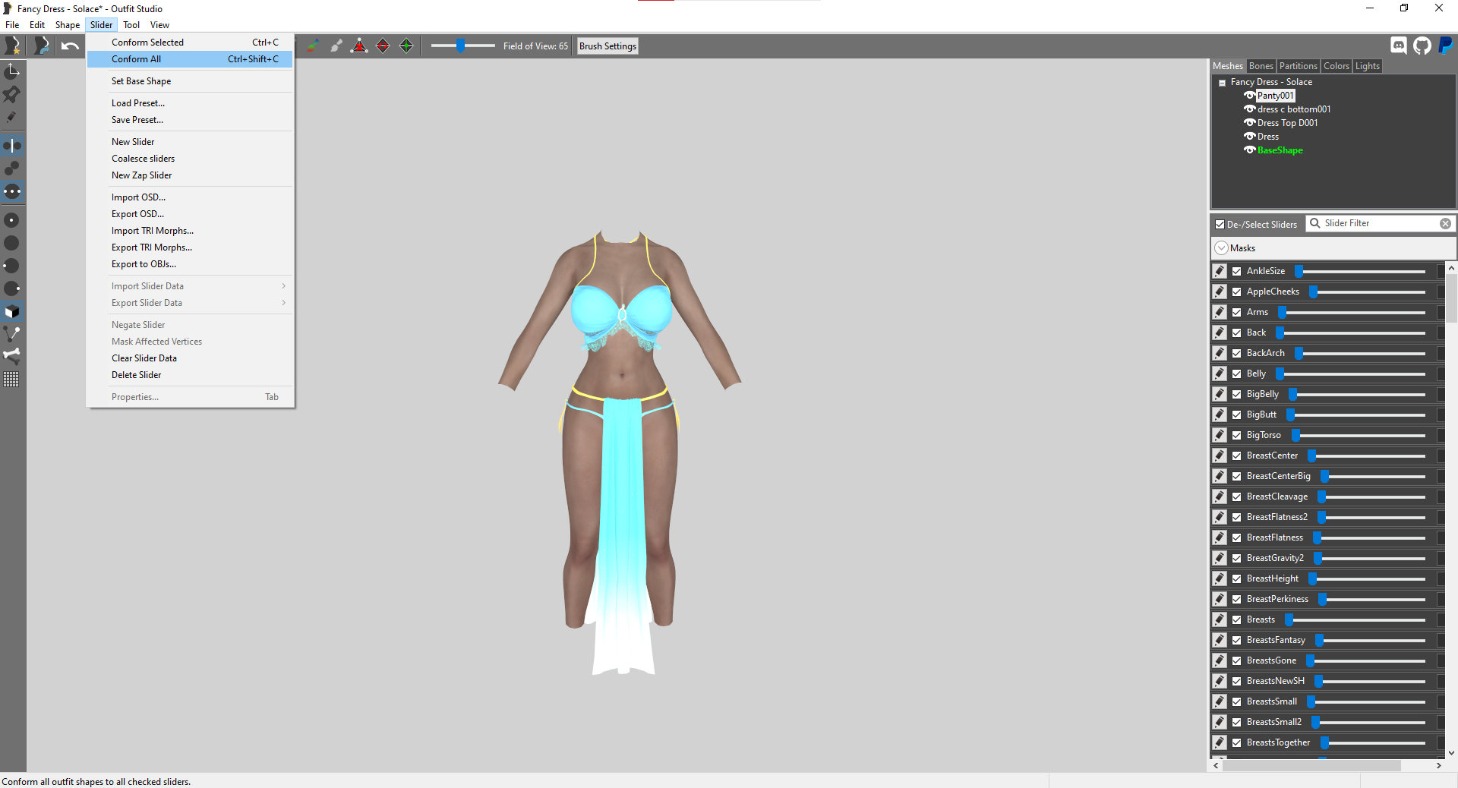This screenshot has width=1458, height=788.
Task: Open Export Slider Data submenu arrow
Action: pyautogui.click(x=283, y=303)
